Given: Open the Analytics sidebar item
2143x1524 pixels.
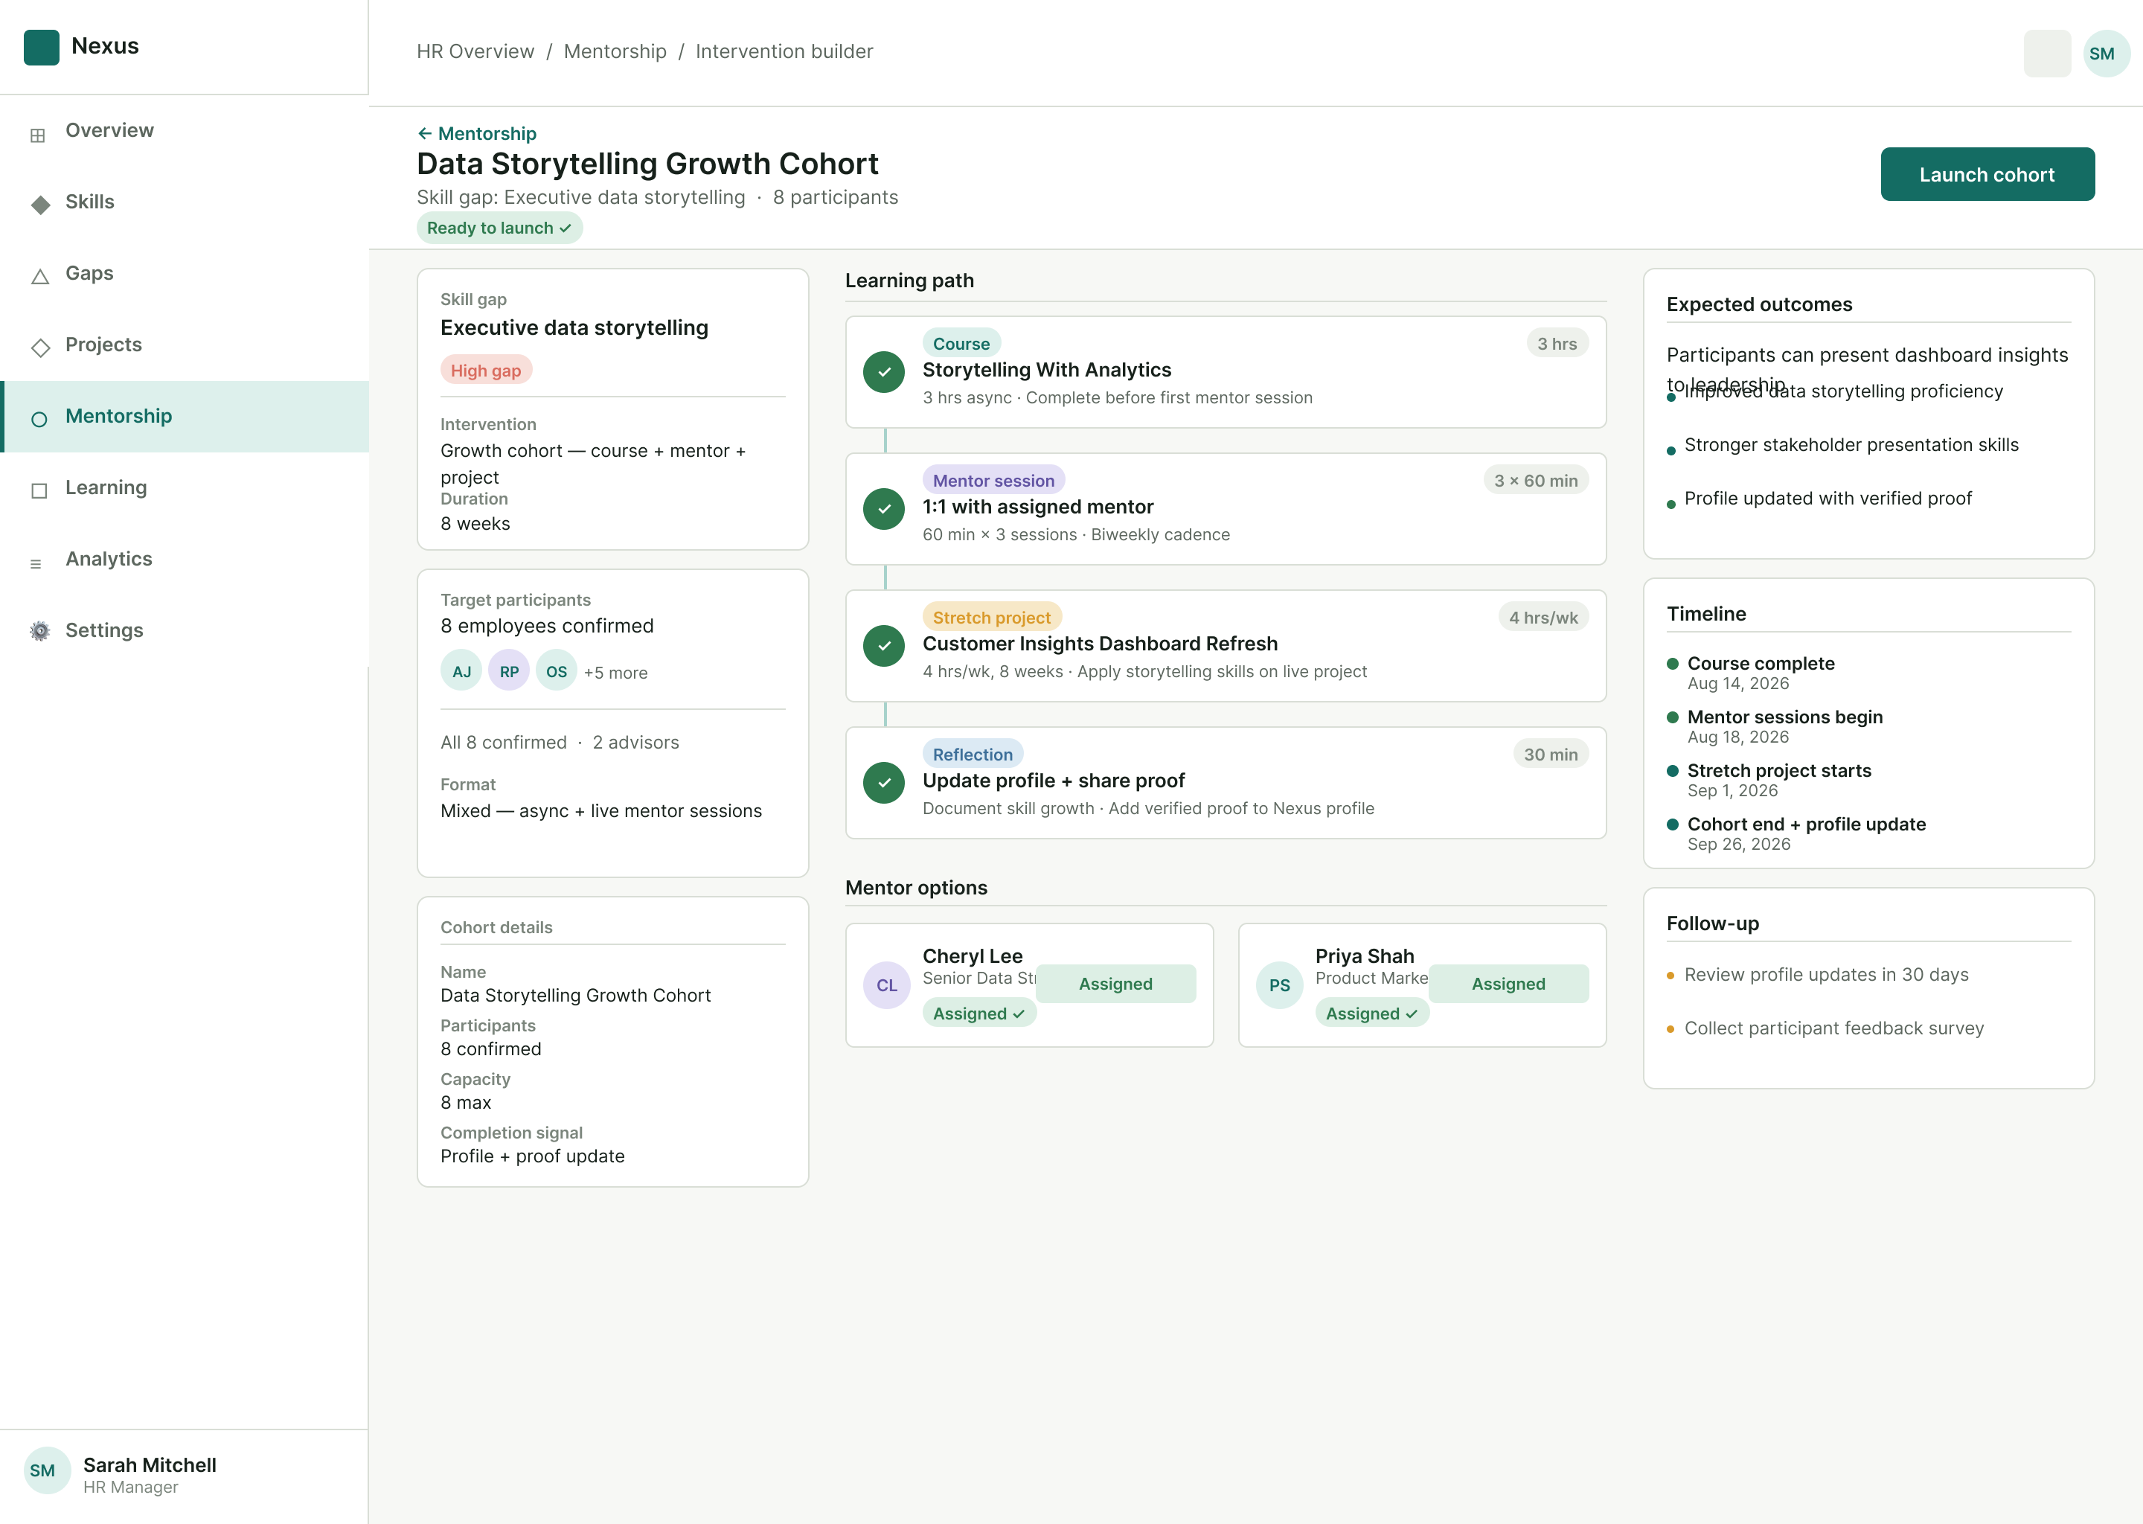Looking at the screenshot, I should [x=185, y=560].
